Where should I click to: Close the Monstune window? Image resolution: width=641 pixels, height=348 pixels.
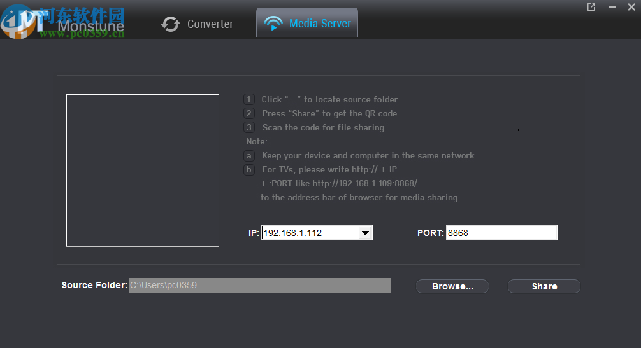[631, 7]
